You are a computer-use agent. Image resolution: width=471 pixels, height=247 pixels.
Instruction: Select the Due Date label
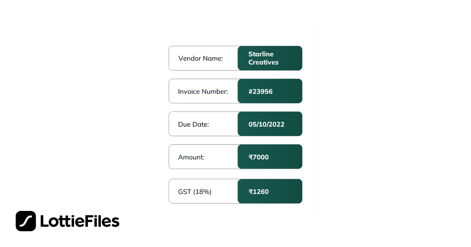pyautogui.click(x=194, y=124)
